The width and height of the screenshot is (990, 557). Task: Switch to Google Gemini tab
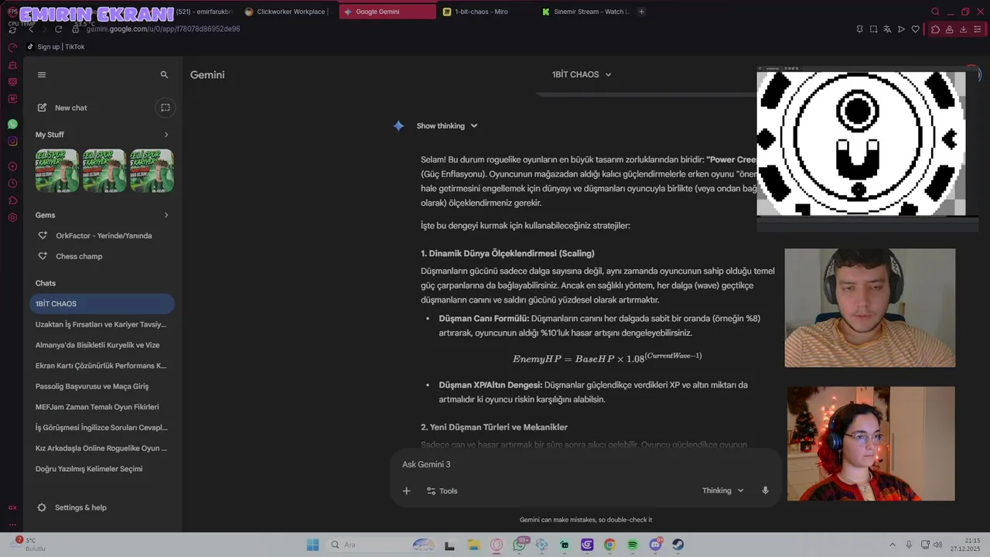coord(387,12)
